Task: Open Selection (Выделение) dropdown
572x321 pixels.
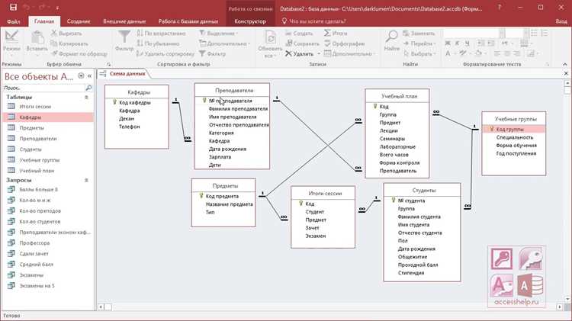Action: [218, 34]
